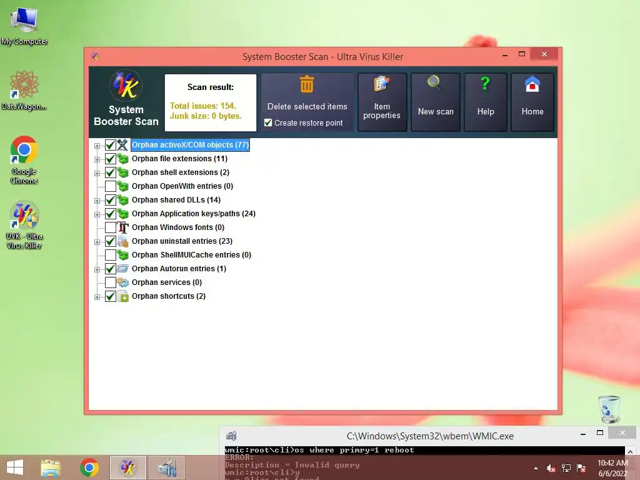Click the gear icon beside Orphan services
This screenshot has width=640, height=480.
122,282
